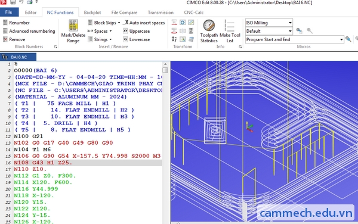
Task: Convert text with Uppercase
Action: coord(137,31)
